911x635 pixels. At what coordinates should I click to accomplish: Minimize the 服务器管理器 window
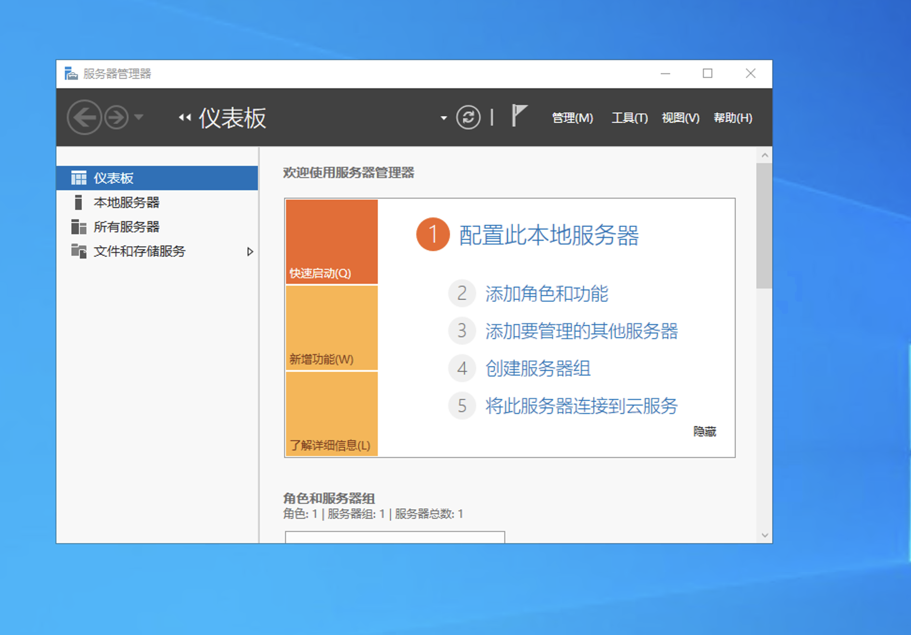click(665, 74)
